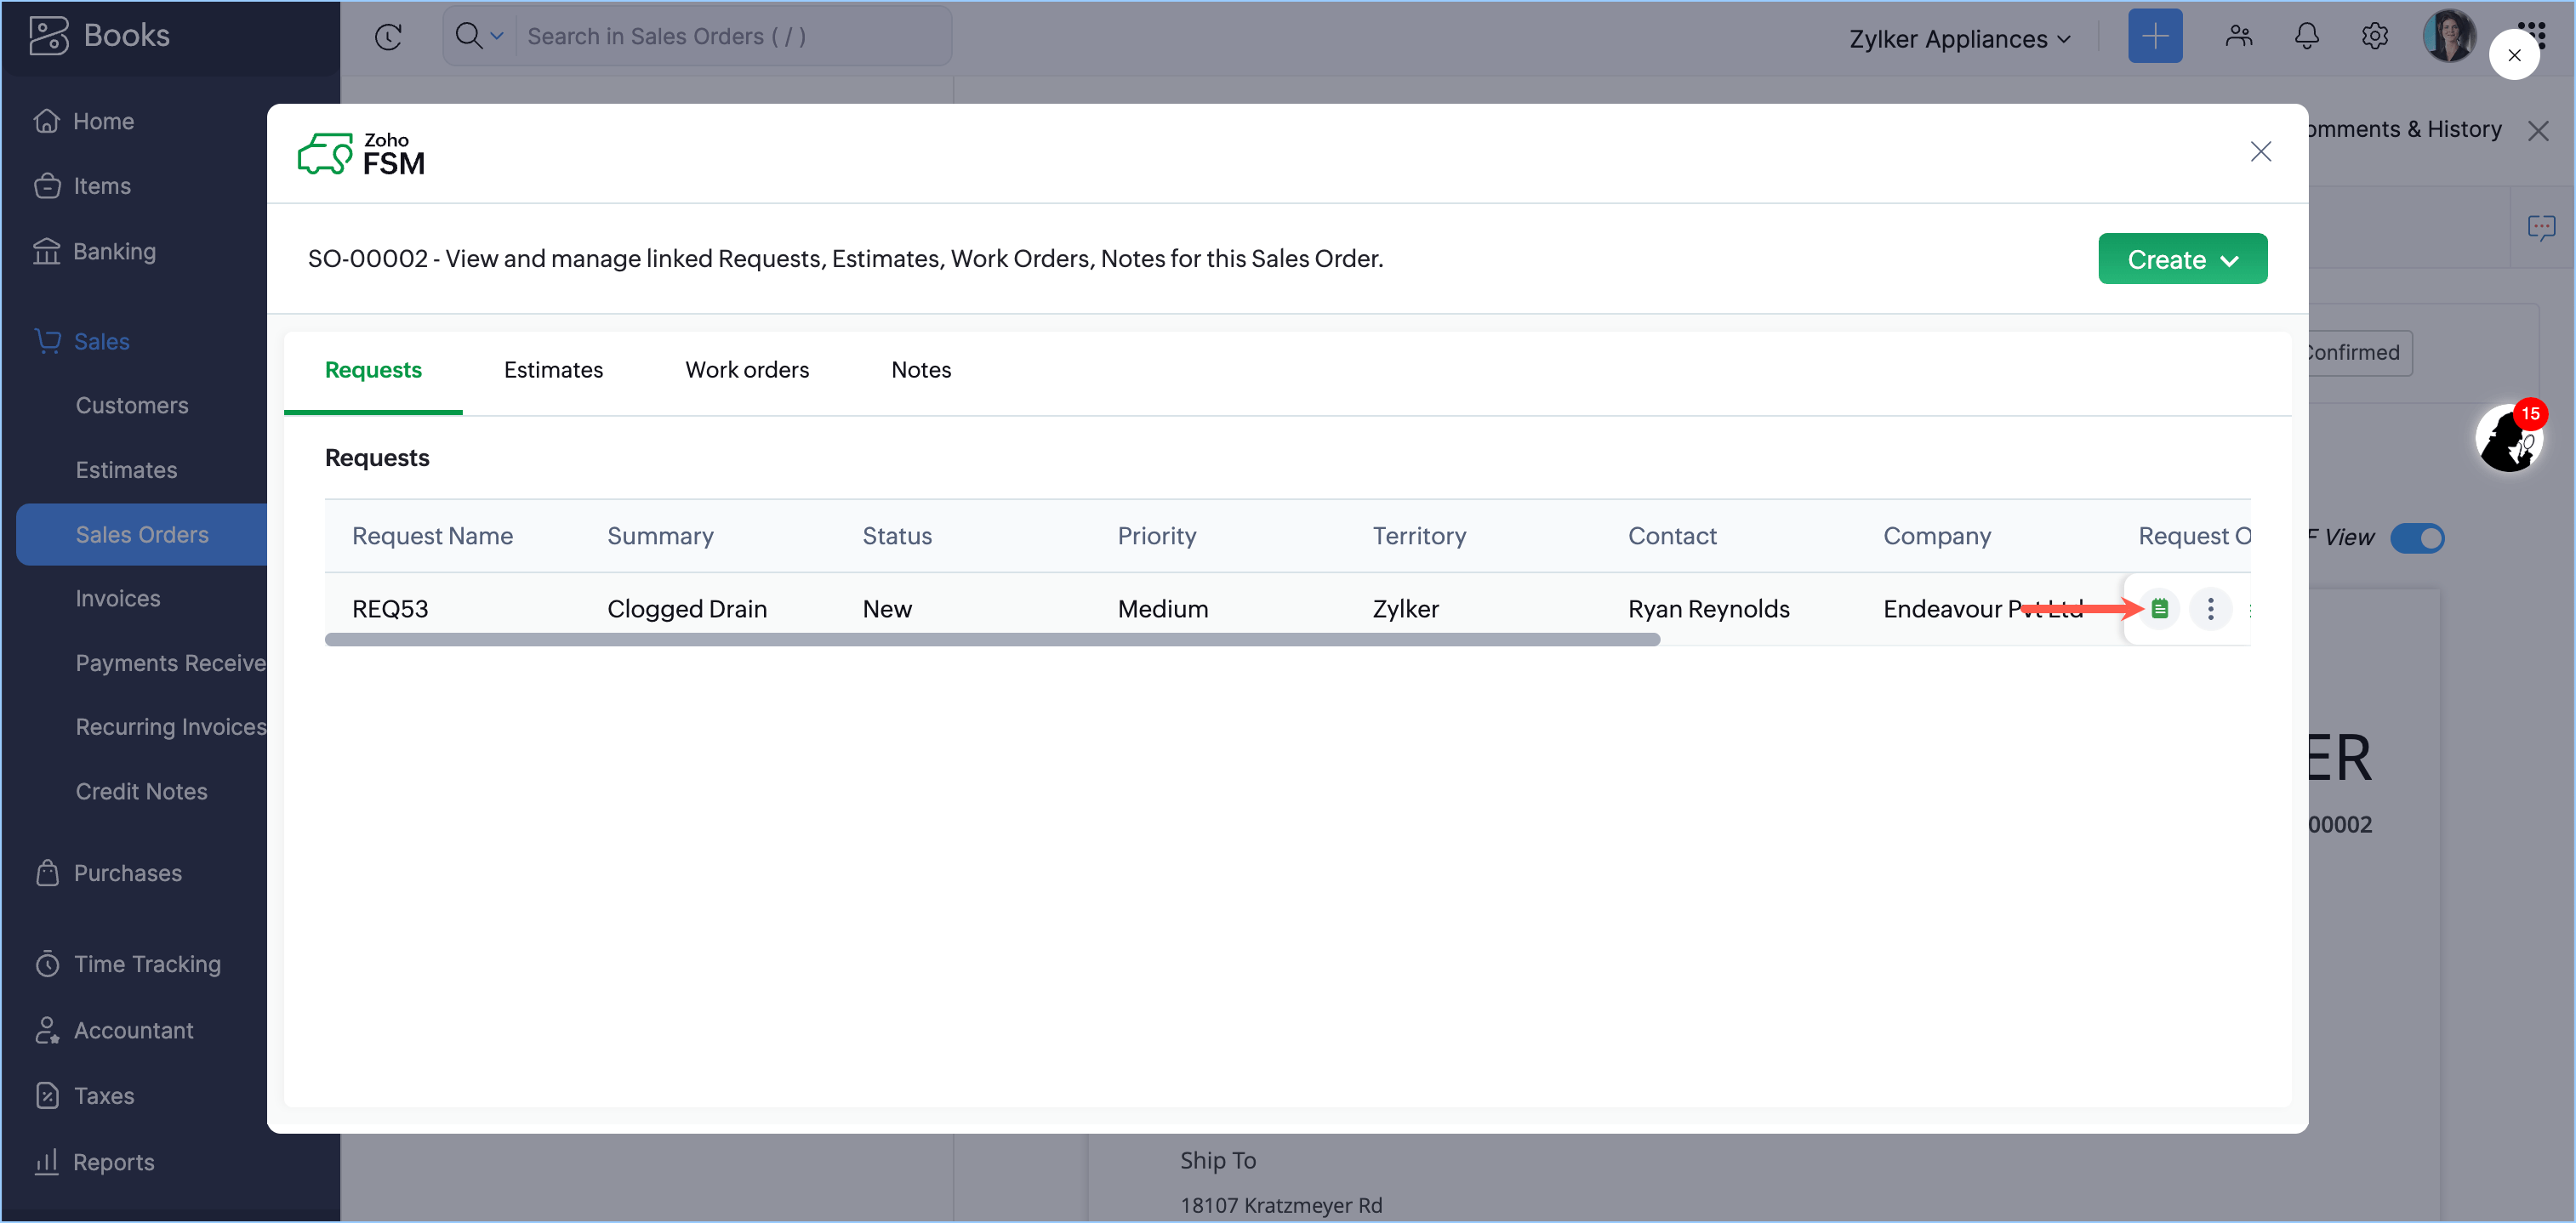Click the horizontal scrollbar under the requests table
This screenshot has height=1223, width=2576.
pos(991,640)
